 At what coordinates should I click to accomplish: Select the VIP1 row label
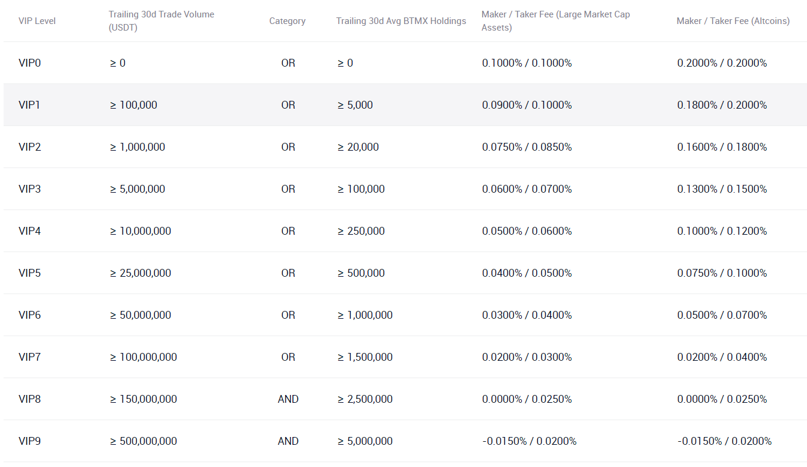29,105
